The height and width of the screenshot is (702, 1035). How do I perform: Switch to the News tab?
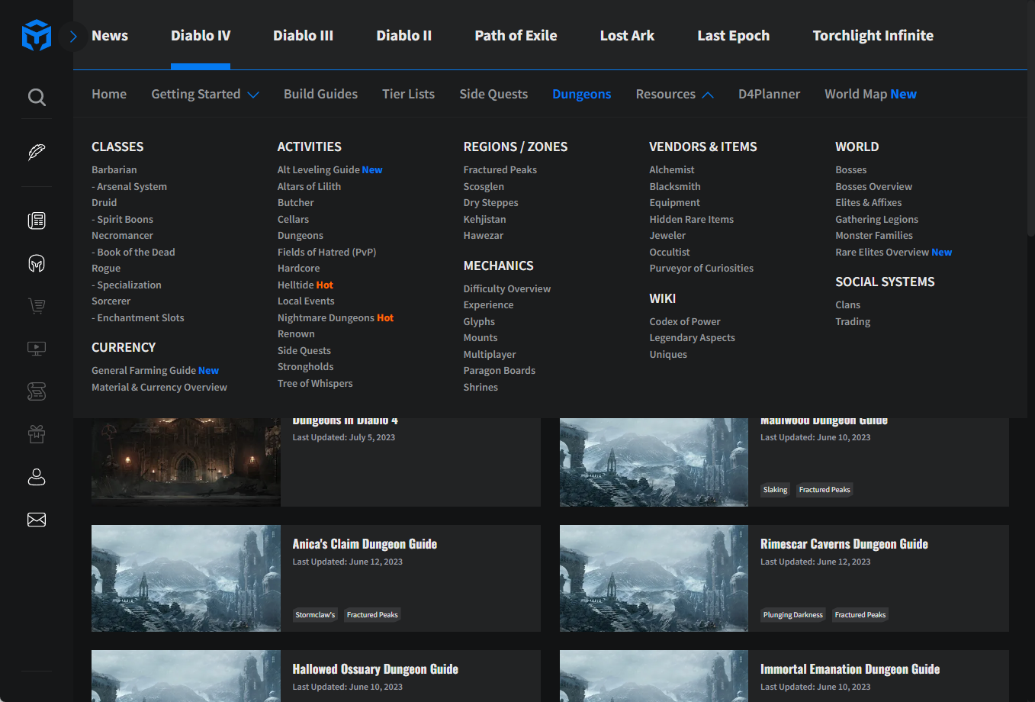[x=110, y=35]
